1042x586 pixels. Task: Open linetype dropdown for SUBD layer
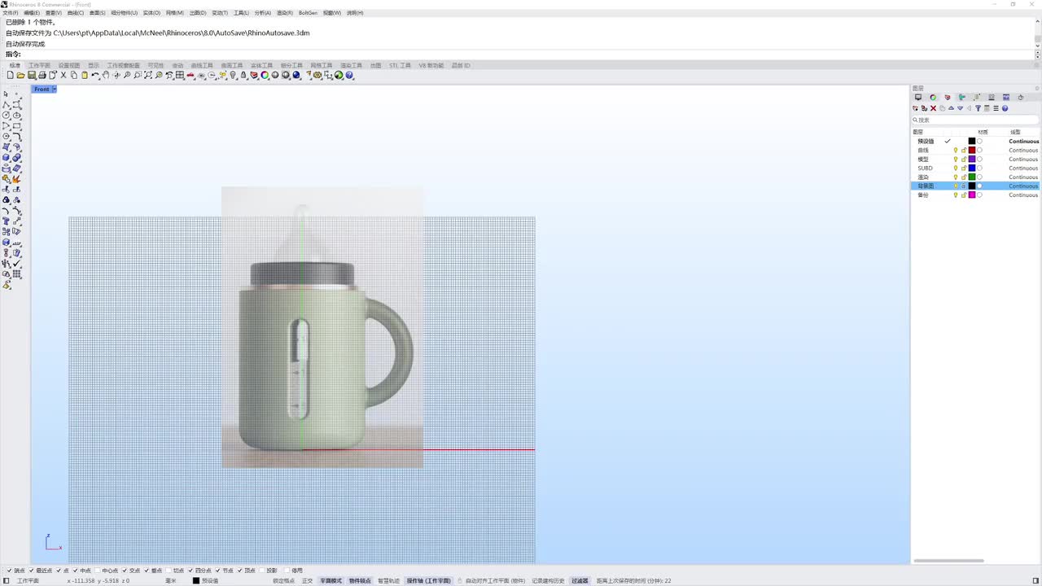pyautogui.click(x=1023, y=168)
